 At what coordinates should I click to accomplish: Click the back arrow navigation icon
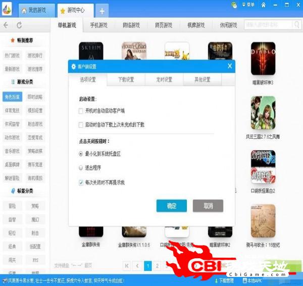(6, 25)
